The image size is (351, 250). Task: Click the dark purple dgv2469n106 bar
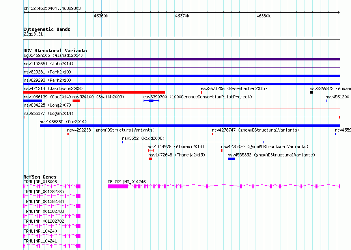pyautogui.click(x=182, y=59)
